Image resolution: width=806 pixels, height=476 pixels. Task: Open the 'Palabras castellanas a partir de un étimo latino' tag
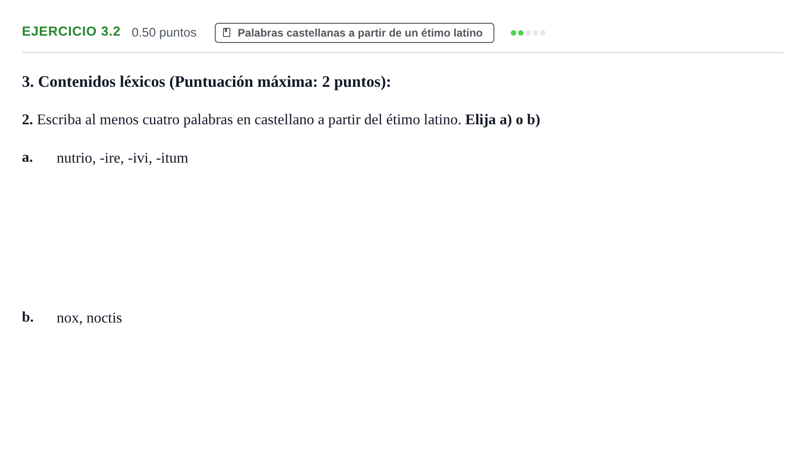point(355,33)
